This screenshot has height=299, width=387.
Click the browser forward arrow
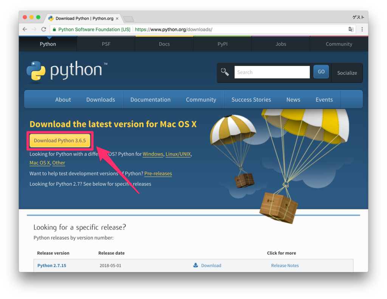pyautogui.click(x=34, y=30)
